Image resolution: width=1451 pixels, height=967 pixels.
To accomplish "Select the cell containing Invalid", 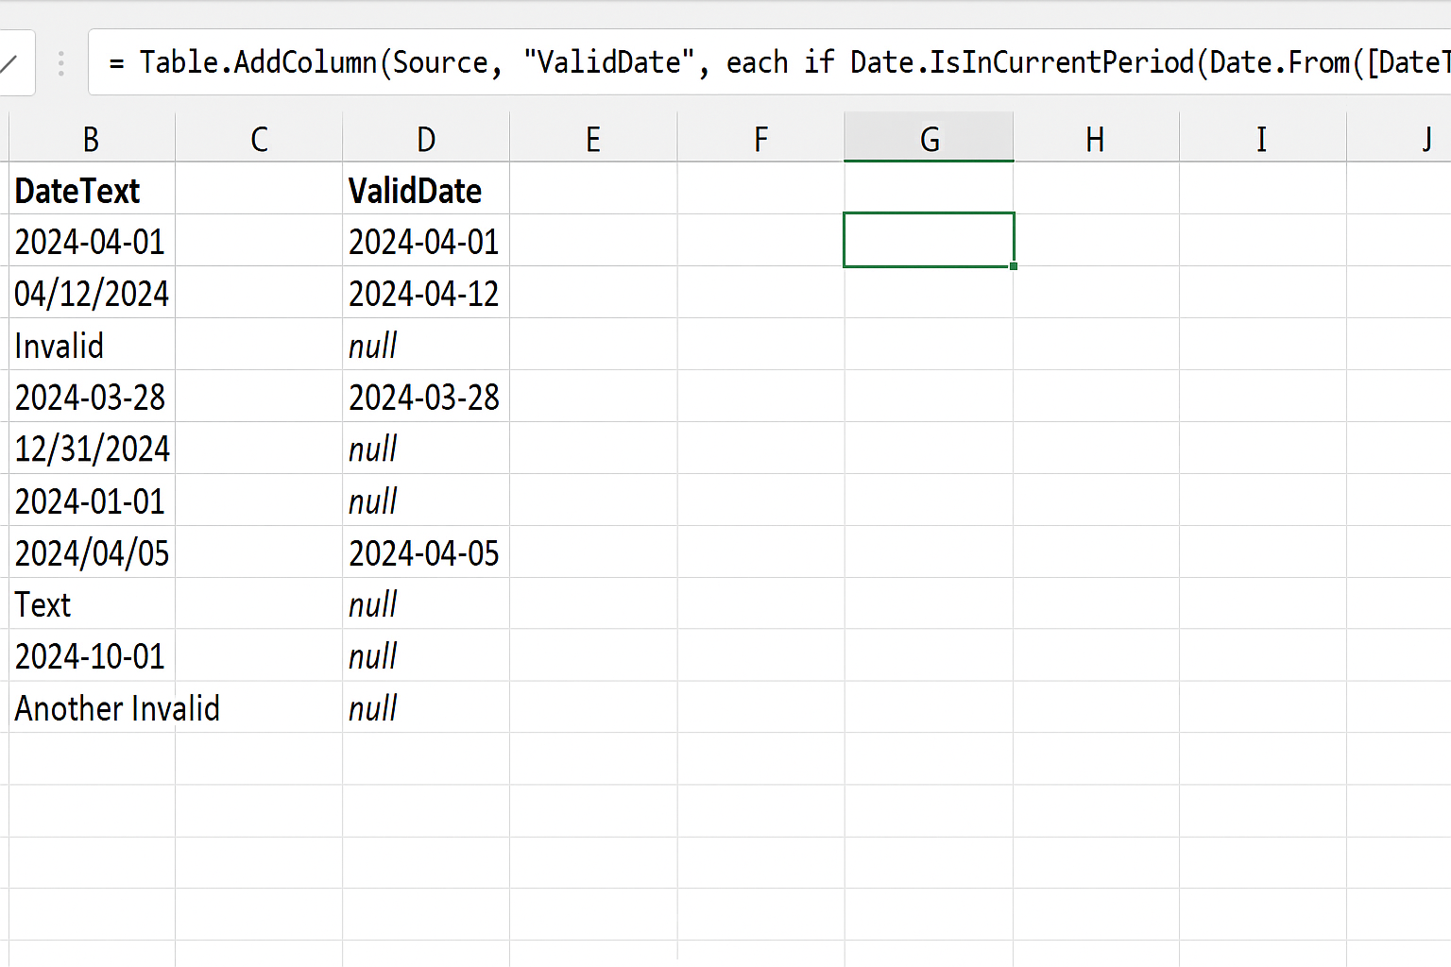I will 92,345.
